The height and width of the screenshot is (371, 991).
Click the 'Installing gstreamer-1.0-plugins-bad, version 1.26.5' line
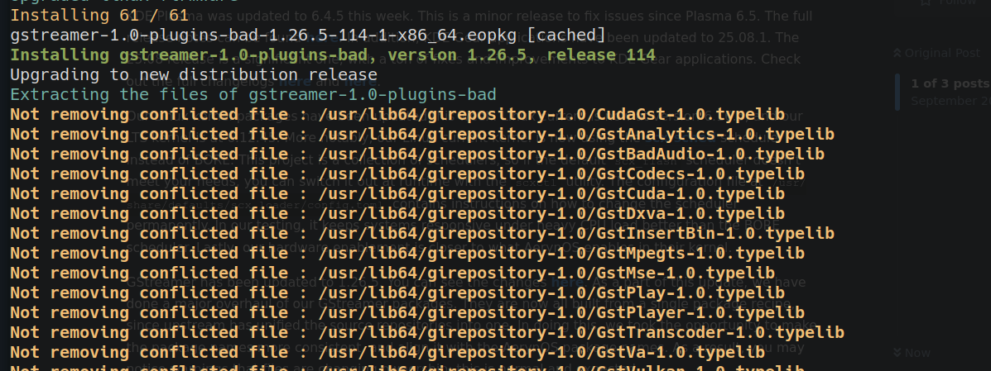click(333, 55)
